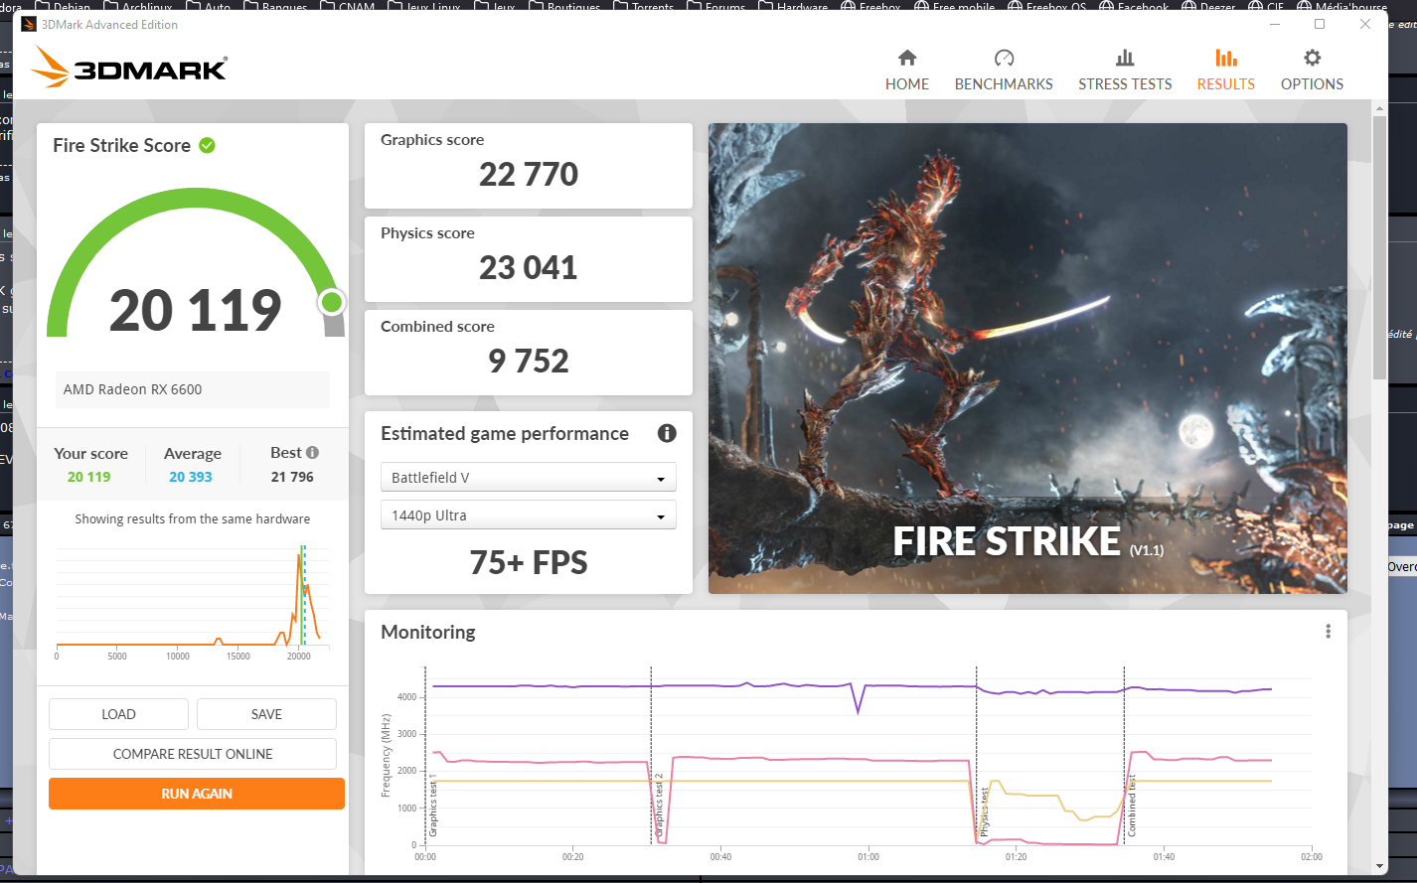Screen dimensions: 1417x883
Task: Click the 75+ FPS estimate
Action: pos(529,563)
